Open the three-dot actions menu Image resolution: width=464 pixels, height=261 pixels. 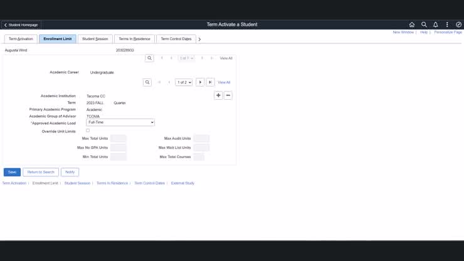tap(447, 24)
